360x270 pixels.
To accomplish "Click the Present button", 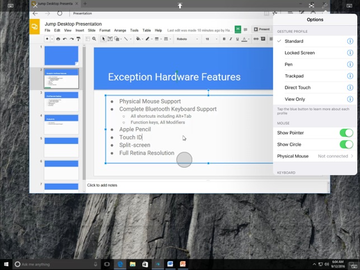I will (x=261, y=29).
